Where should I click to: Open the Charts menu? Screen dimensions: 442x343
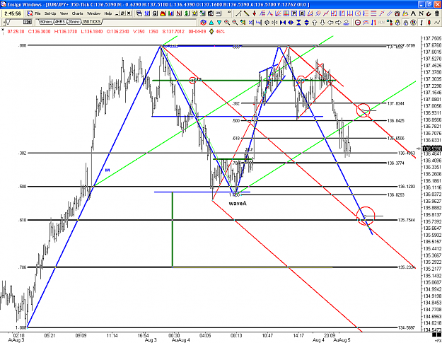(77, 13)
